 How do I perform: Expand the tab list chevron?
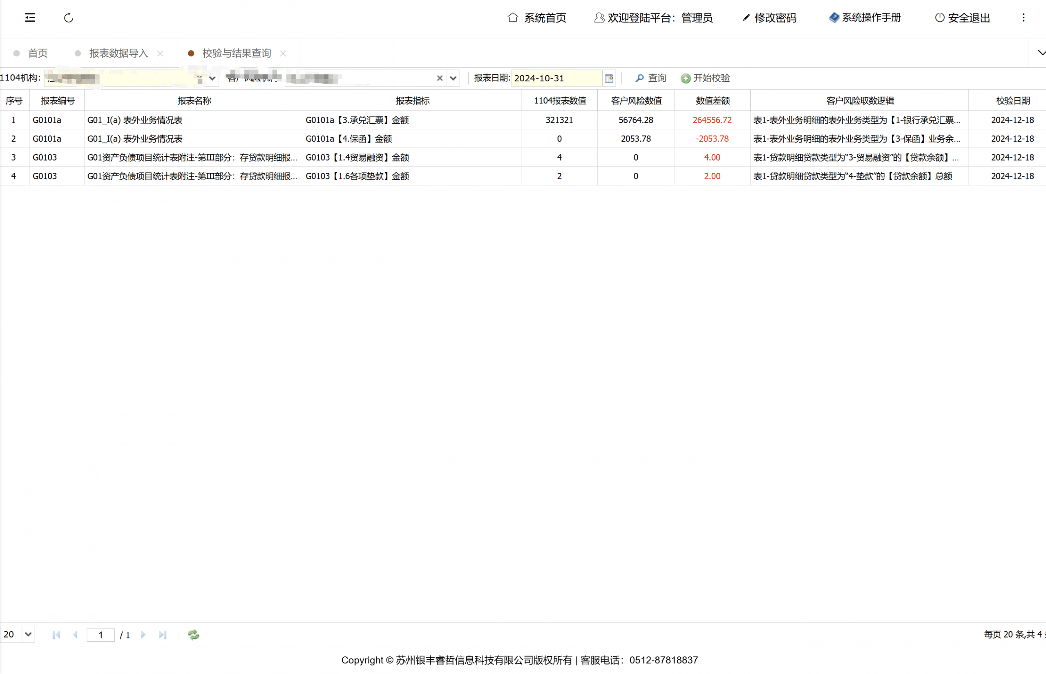pos(1041,53)
